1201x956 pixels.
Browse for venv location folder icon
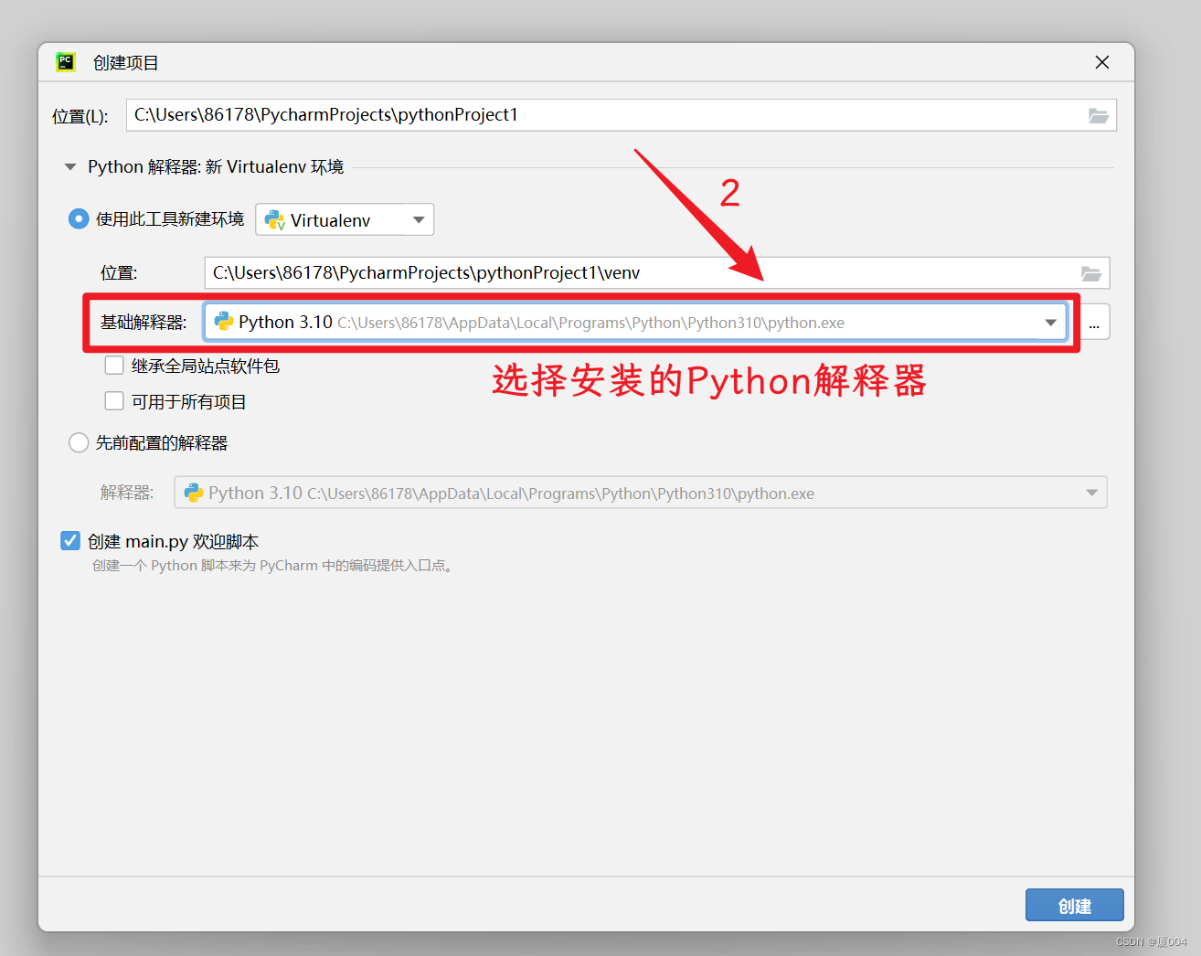[x=1091, y=273]
